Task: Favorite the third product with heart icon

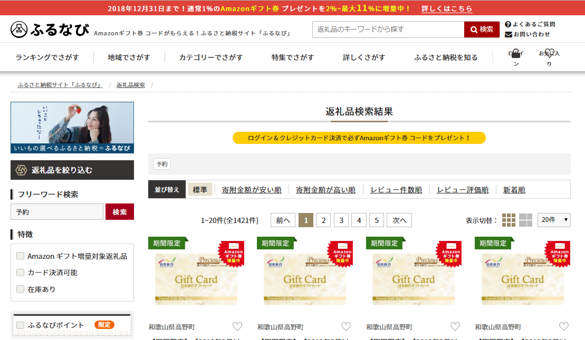Action: [455, 327]
